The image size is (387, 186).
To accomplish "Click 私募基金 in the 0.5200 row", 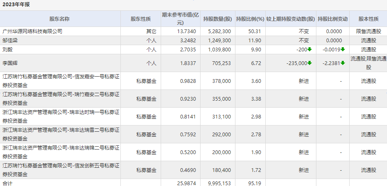I will (146, 152).
